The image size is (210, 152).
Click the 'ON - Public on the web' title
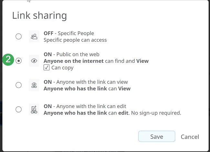[71, 54]
